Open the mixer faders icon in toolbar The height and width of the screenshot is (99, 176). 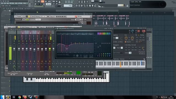pyautogui.click(x=87, y=5)
